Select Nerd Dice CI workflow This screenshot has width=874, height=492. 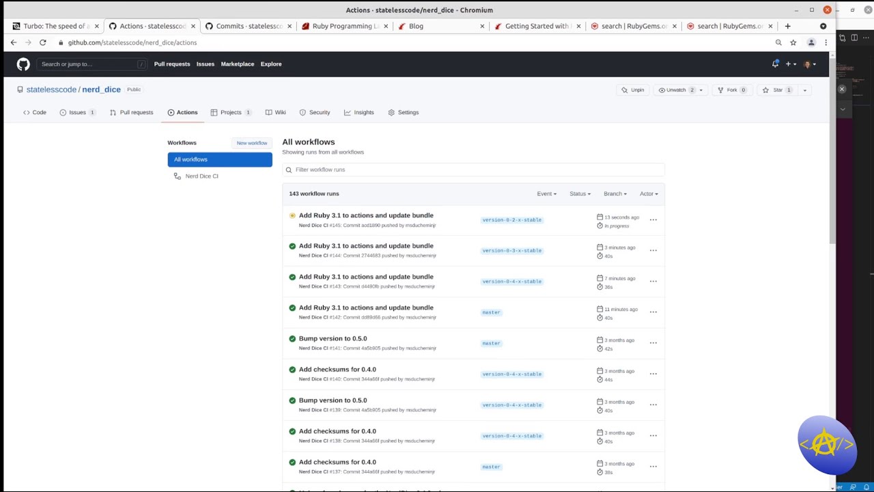[x=201, y=176]
